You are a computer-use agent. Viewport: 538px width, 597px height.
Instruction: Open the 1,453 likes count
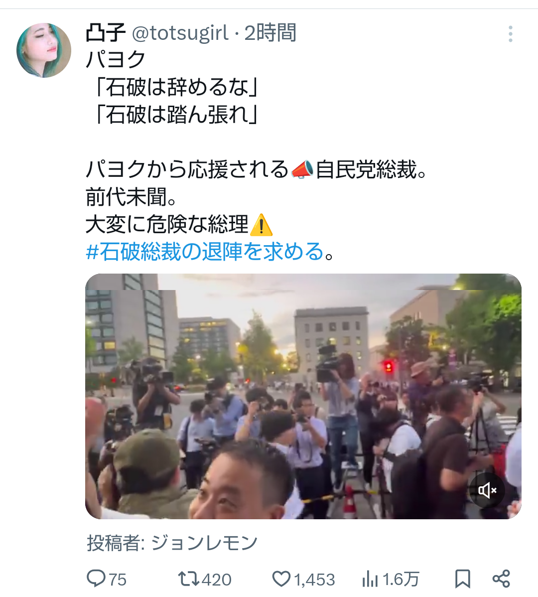click(x=314, y=580)
